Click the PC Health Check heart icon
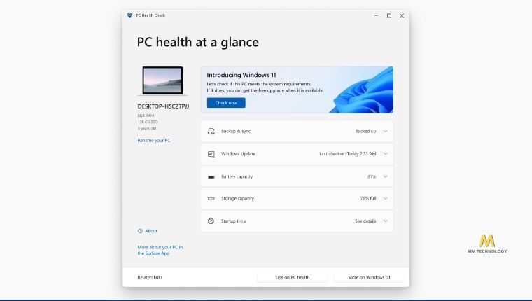 pos(129,15)
